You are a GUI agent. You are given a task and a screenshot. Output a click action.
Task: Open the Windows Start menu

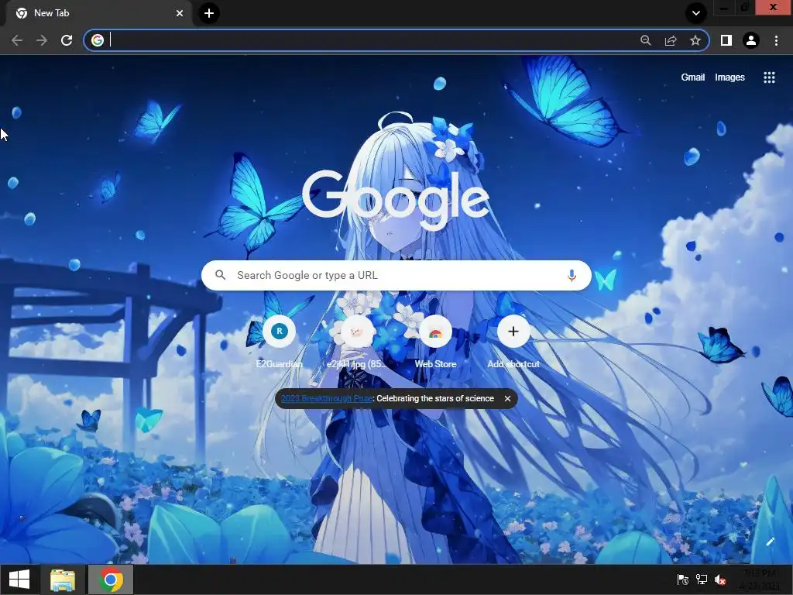click(x=19, y=580)
